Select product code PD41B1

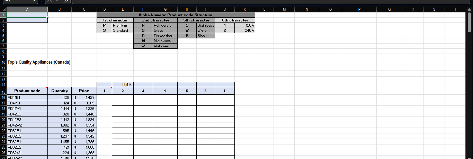click(x=27, y=97)
